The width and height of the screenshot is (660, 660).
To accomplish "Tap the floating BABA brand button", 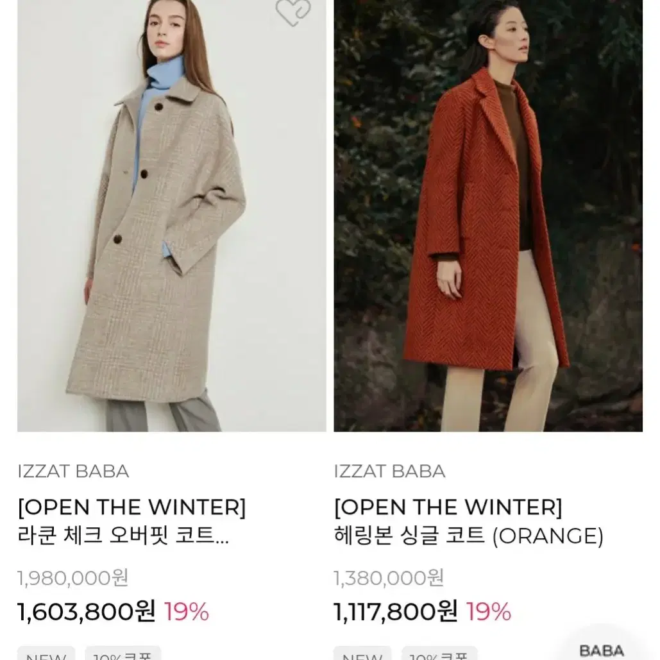I will click(x=602, y=650).
